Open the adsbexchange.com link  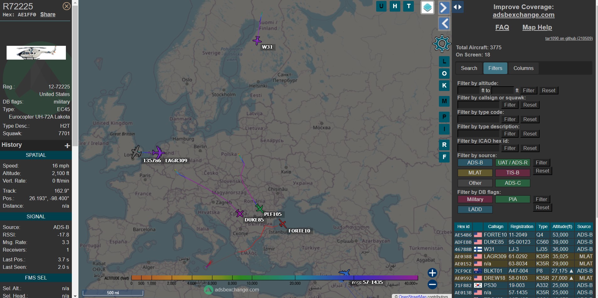click(523, 15)
